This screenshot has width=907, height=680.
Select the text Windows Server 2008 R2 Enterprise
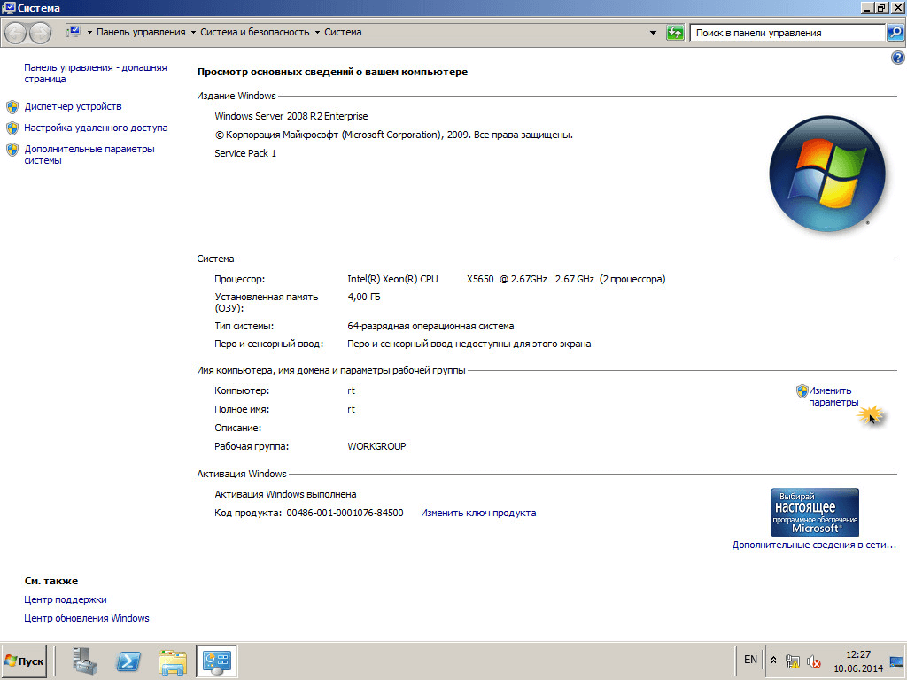291,116
